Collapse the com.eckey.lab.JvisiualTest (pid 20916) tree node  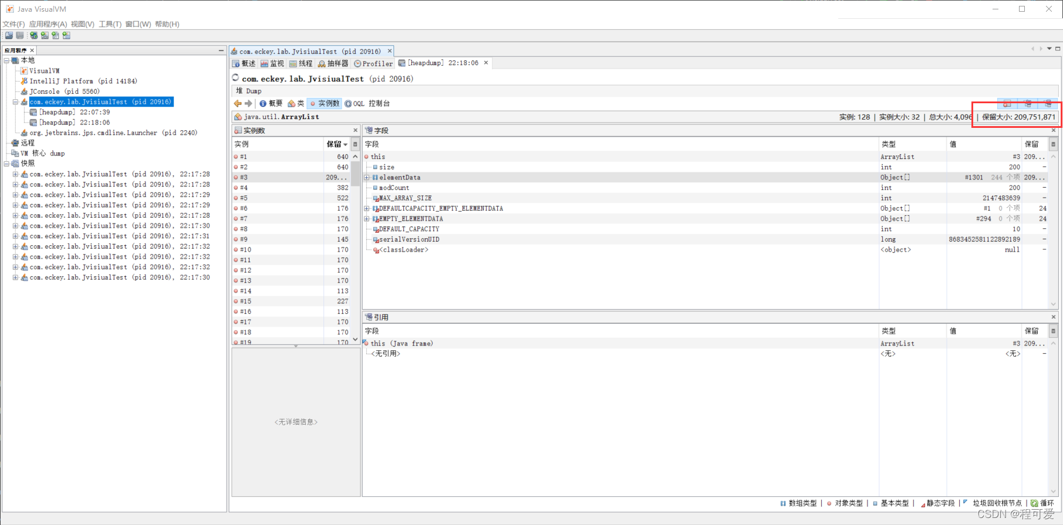tap(16, 101)
